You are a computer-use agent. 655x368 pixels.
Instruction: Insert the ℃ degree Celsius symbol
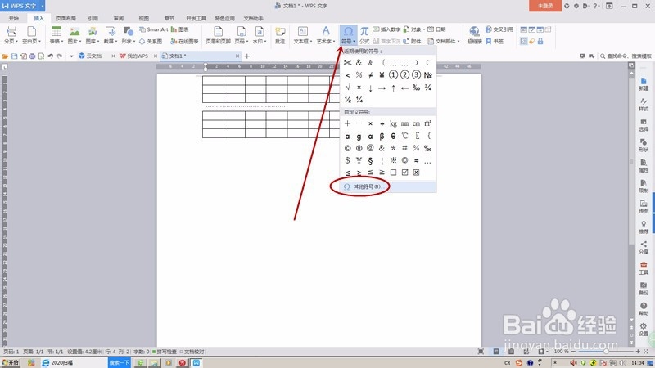404,136
